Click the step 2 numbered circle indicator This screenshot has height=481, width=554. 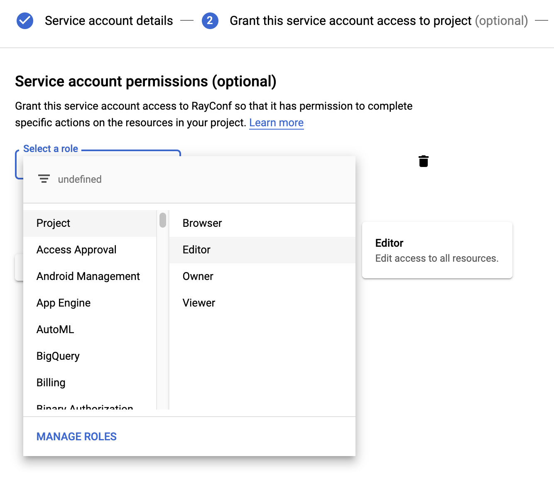point(210,20)
